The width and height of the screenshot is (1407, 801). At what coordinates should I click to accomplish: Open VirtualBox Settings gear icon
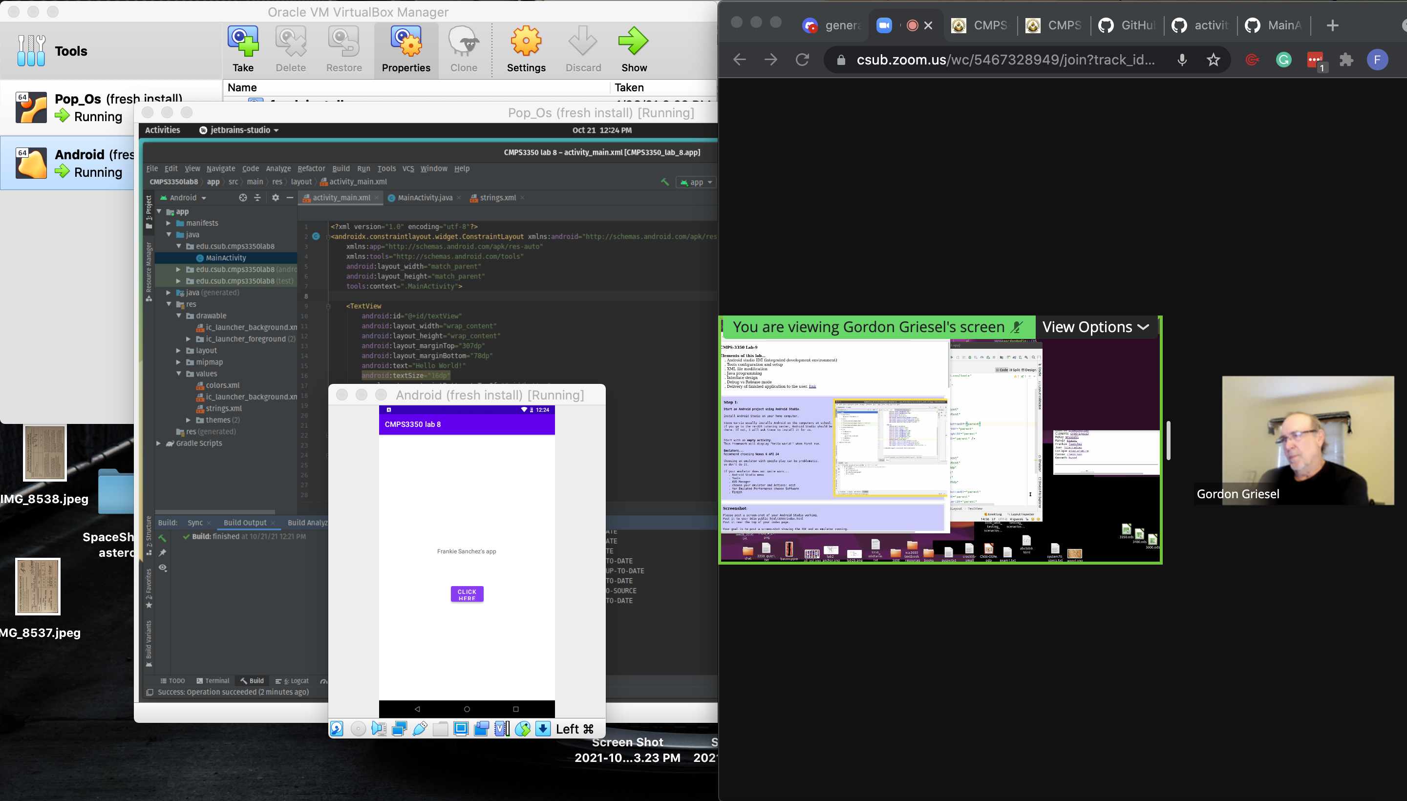click(x=526, y=41)
